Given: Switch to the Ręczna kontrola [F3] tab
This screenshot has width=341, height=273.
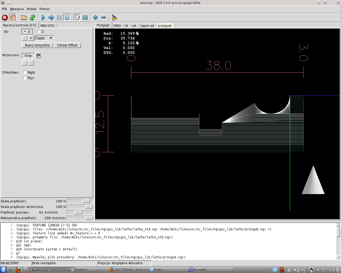Looking at the screenshot, I should [x=19, y=25].
